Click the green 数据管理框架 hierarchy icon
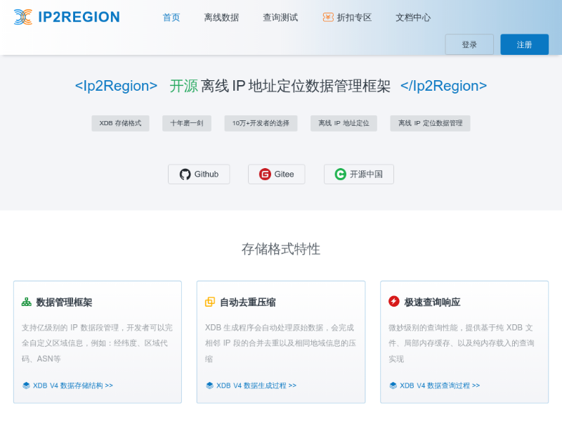Screen dimensions: 562x422 26,302
